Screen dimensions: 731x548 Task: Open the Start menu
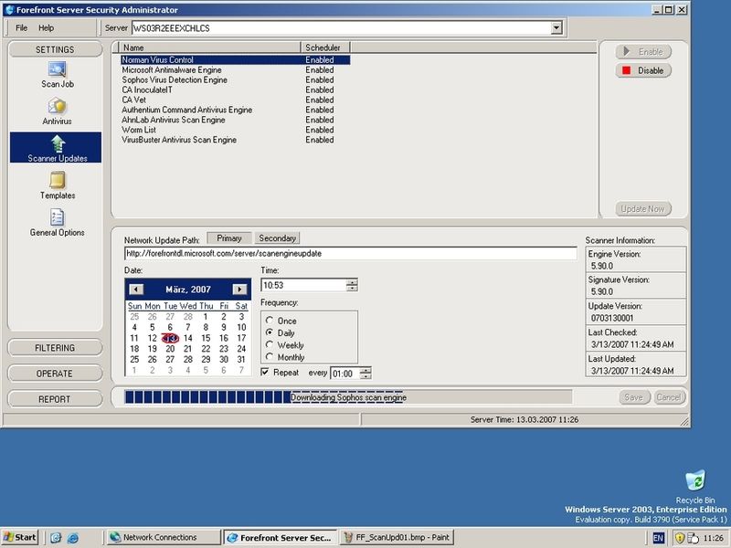(19, 537)
